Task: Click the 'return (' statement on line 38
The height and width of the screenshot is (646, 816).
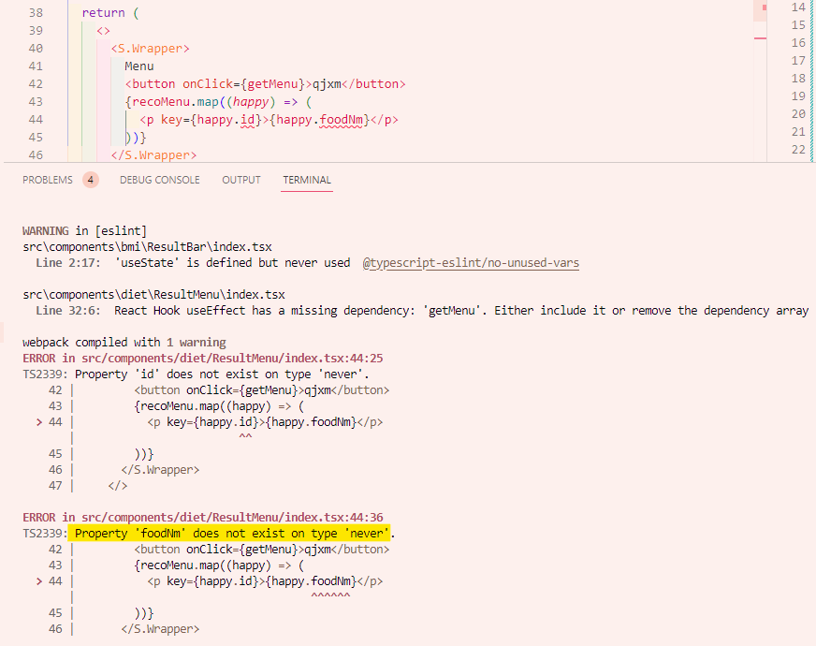Action: [110, 12]
